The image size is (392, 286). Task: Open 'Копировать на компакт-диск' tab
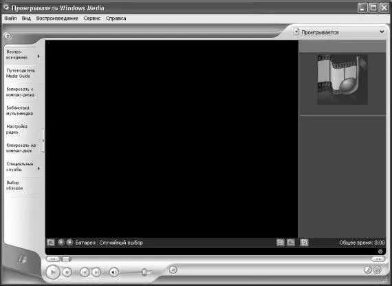click(21, 148)
